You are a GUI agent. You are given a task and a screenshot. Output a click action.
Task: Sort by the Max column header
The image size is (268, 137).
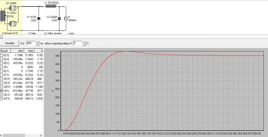coord(29,51)
